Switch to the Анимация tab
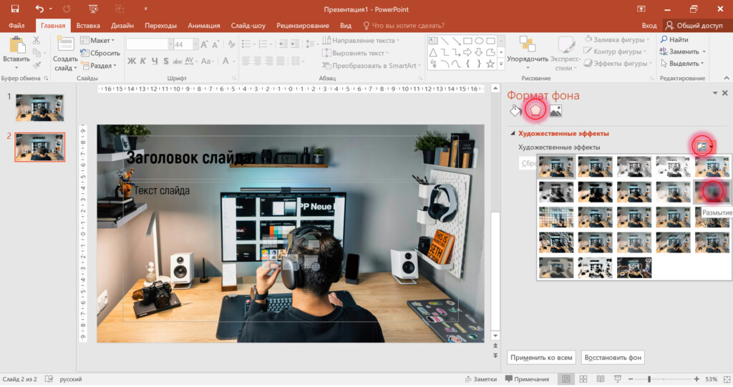733x387 pixels. tap(203, 25)
